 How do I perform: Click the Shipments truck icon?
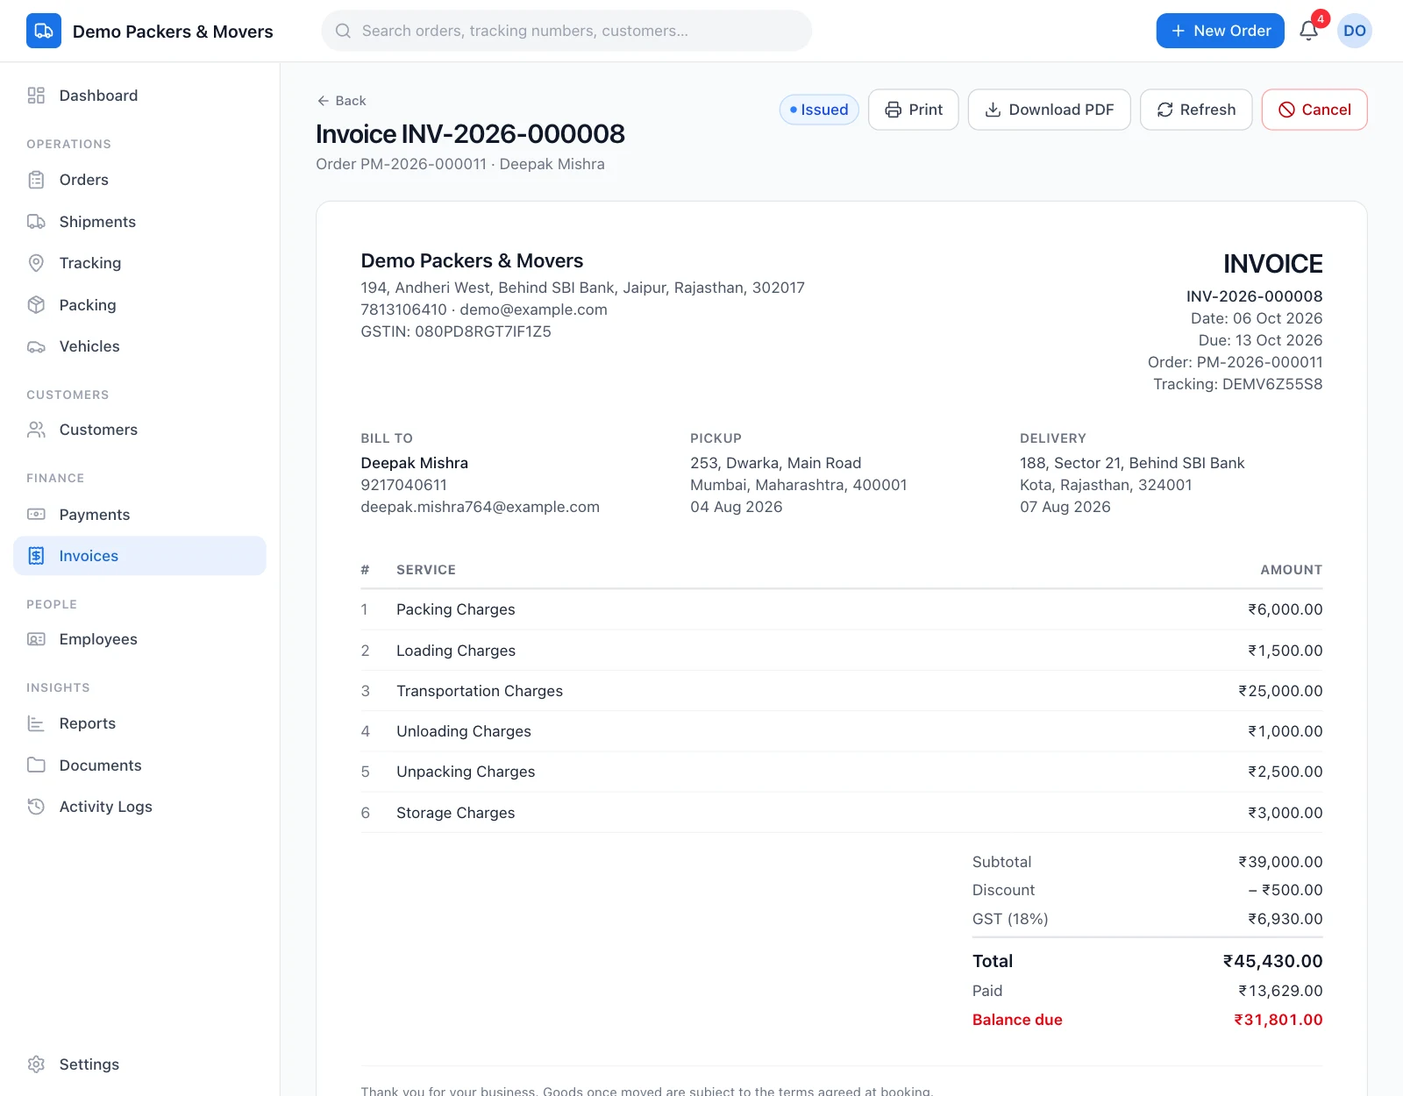36,222
